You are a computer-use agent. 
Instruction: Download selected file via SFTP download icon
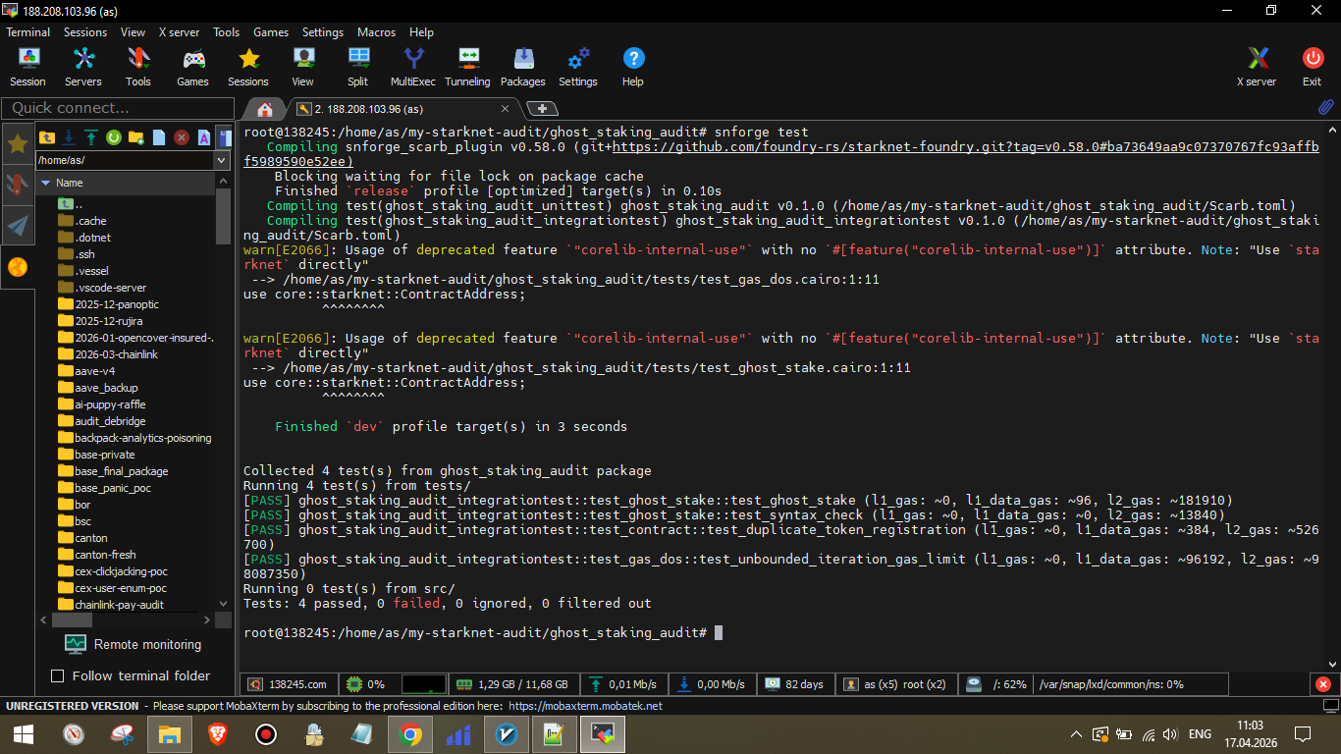pos(69,137)
